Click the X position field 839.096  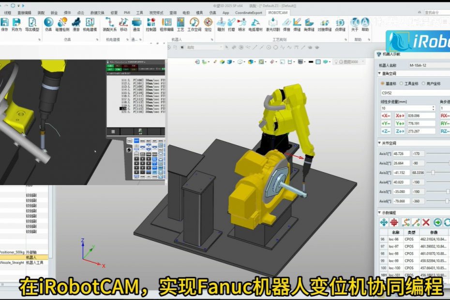(x=421, y=116)
